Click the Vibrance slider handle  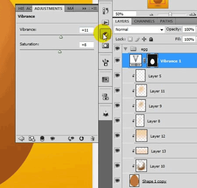point(61,37)
